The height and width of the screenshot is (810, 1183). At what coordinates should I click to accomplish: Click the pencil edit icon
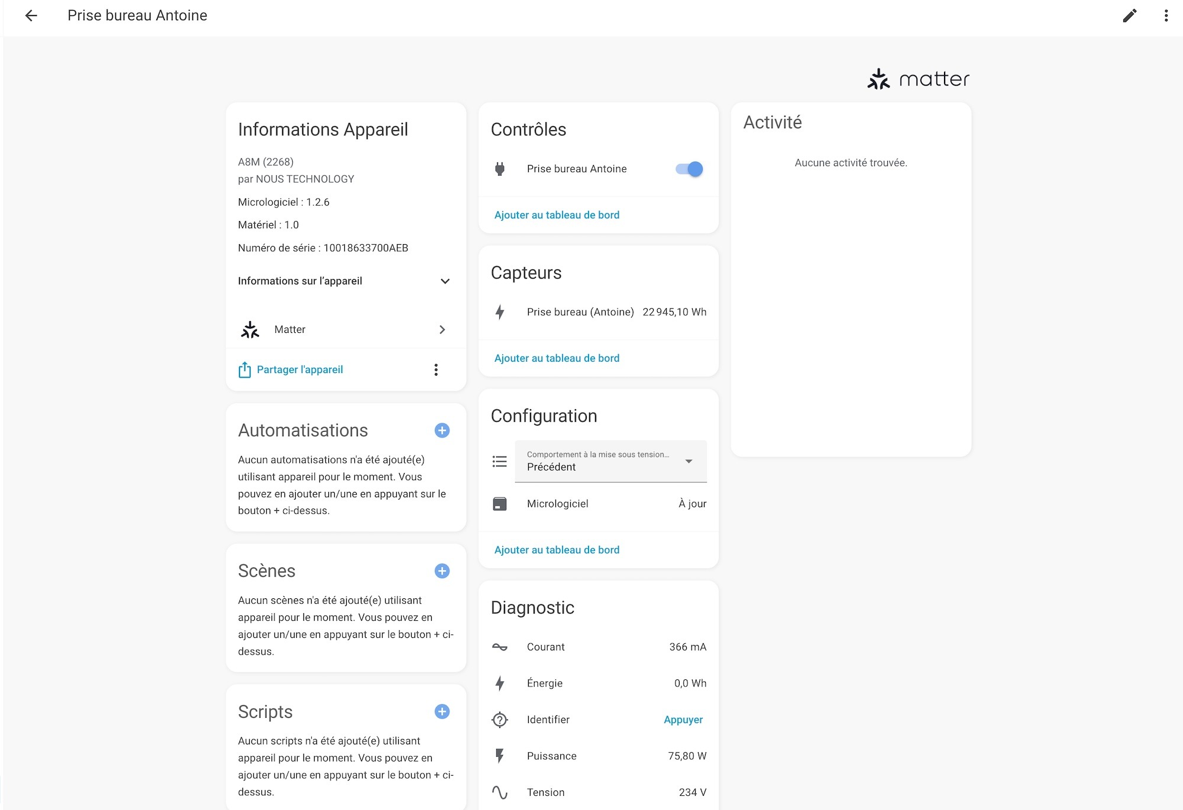[1129, 16]
